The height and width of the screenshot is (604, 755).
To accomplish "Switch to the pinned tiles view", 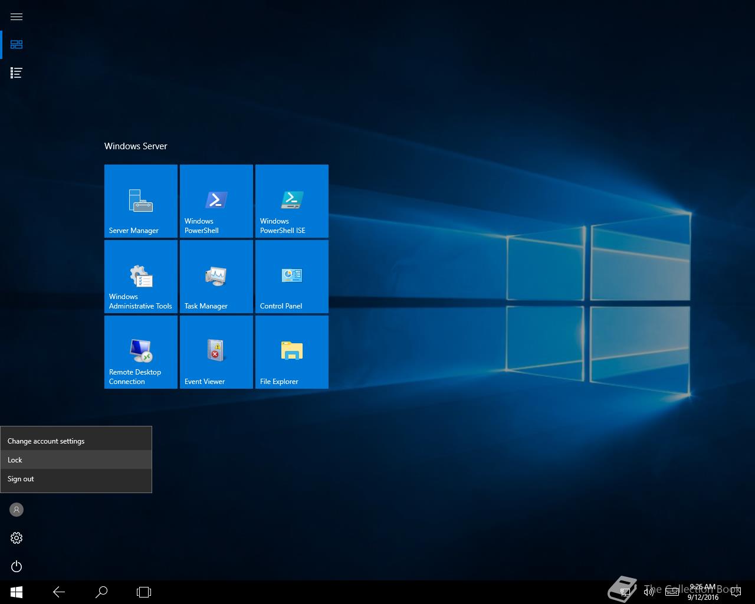I will pyautogui.click(x=17, y=45).
